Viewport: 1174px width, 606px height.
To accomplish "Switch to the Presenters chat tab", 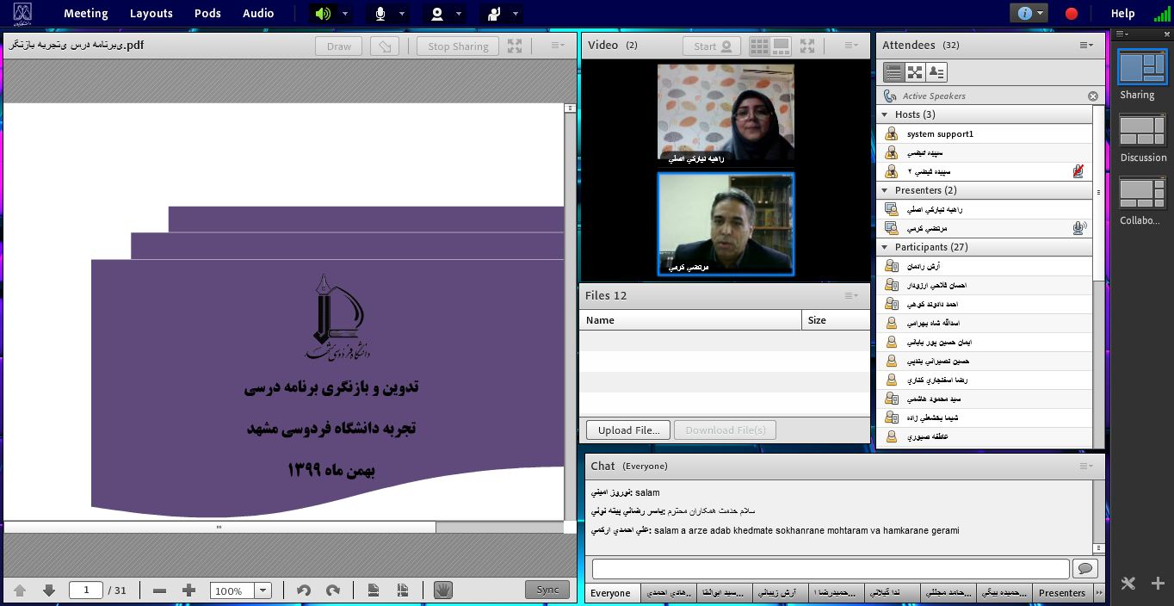I will [1061, 593].
